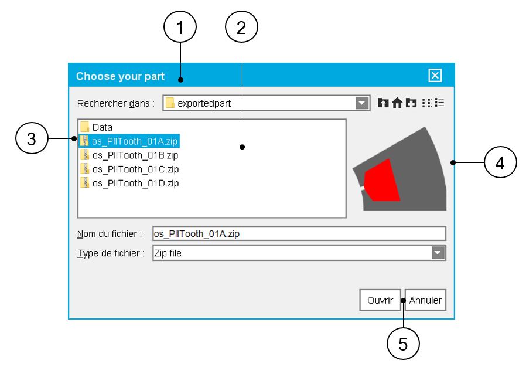Focus the 'Nom du fichier' input field
526x370 pixels.
click(299, 233)
